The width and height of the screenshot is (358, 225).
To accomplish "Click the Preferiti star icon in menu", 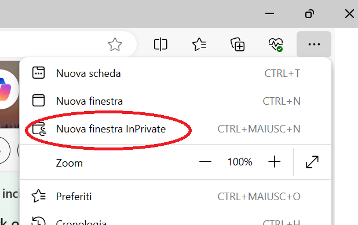I will tap(39, 196).
